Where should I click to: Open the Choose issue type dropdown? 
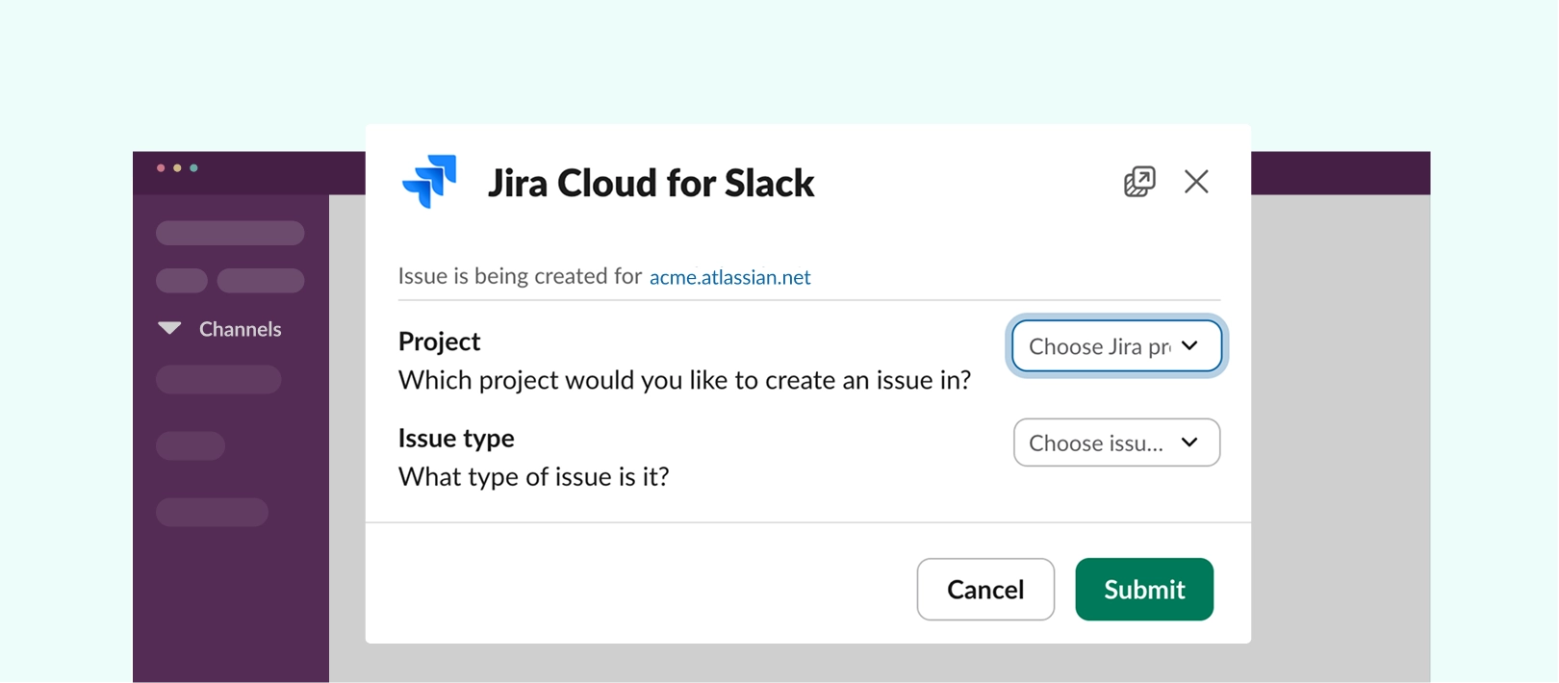[x=1116, y=443]
